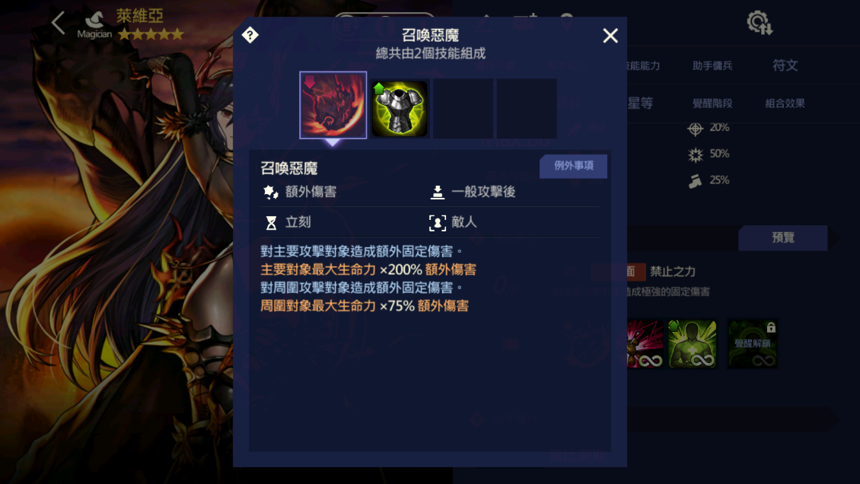Click the 預覽 preview button
Screen dimensions: 860x484
point(782,237)
